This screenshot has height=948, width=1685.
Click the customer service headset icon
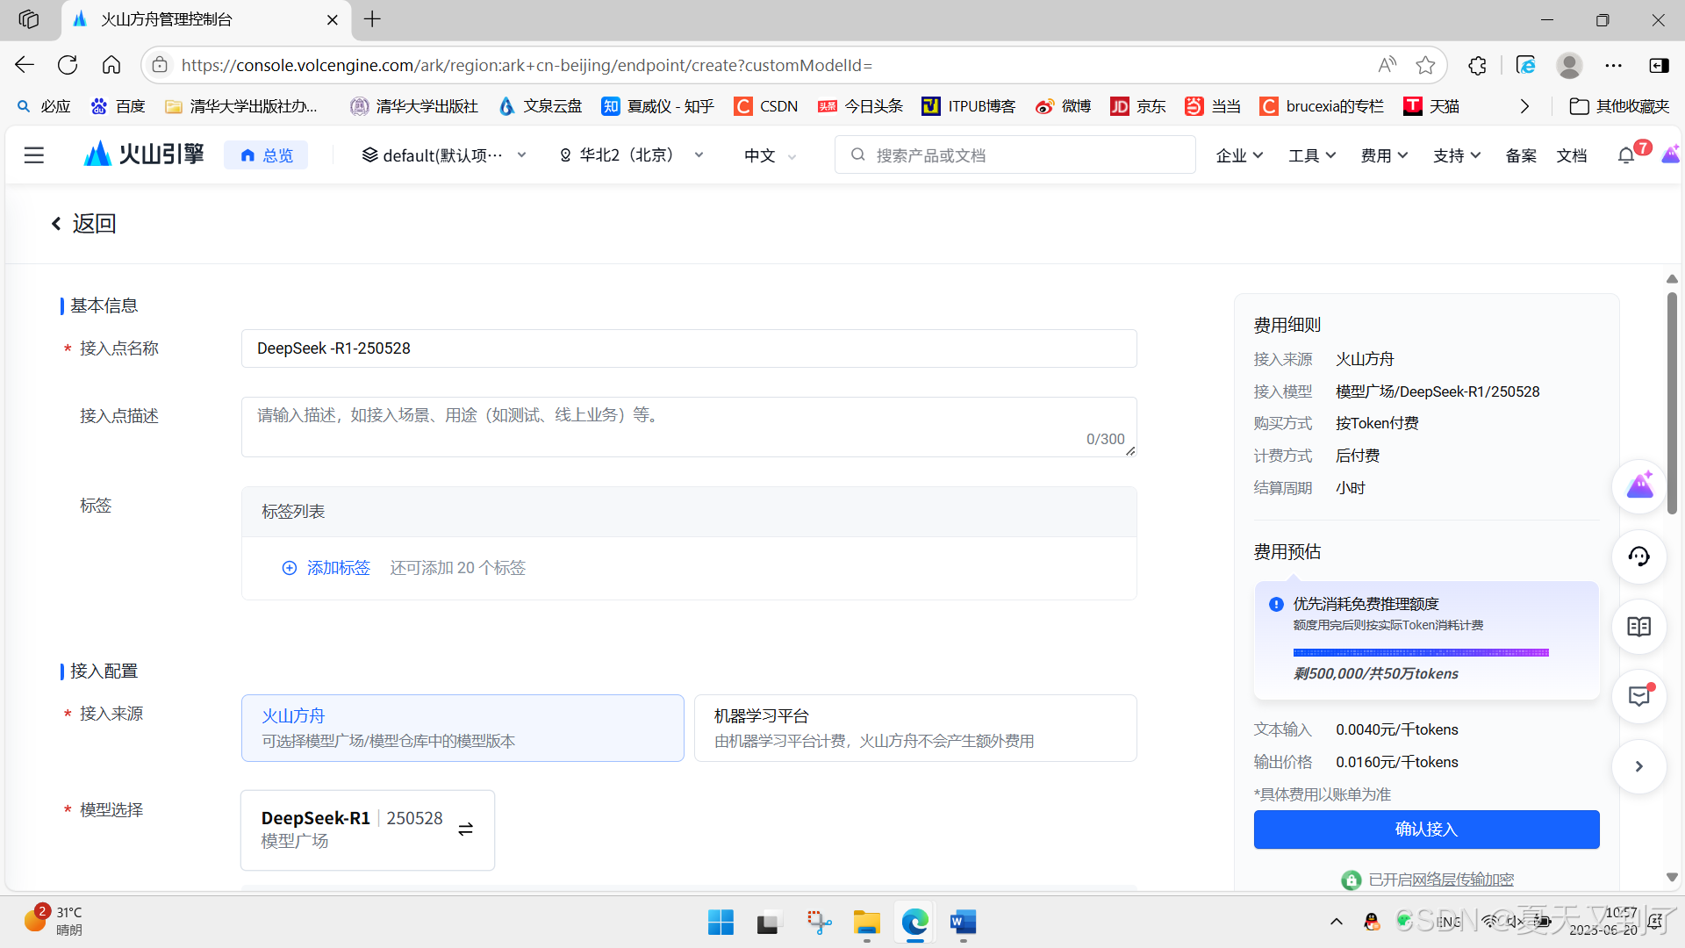point(1638,557)
